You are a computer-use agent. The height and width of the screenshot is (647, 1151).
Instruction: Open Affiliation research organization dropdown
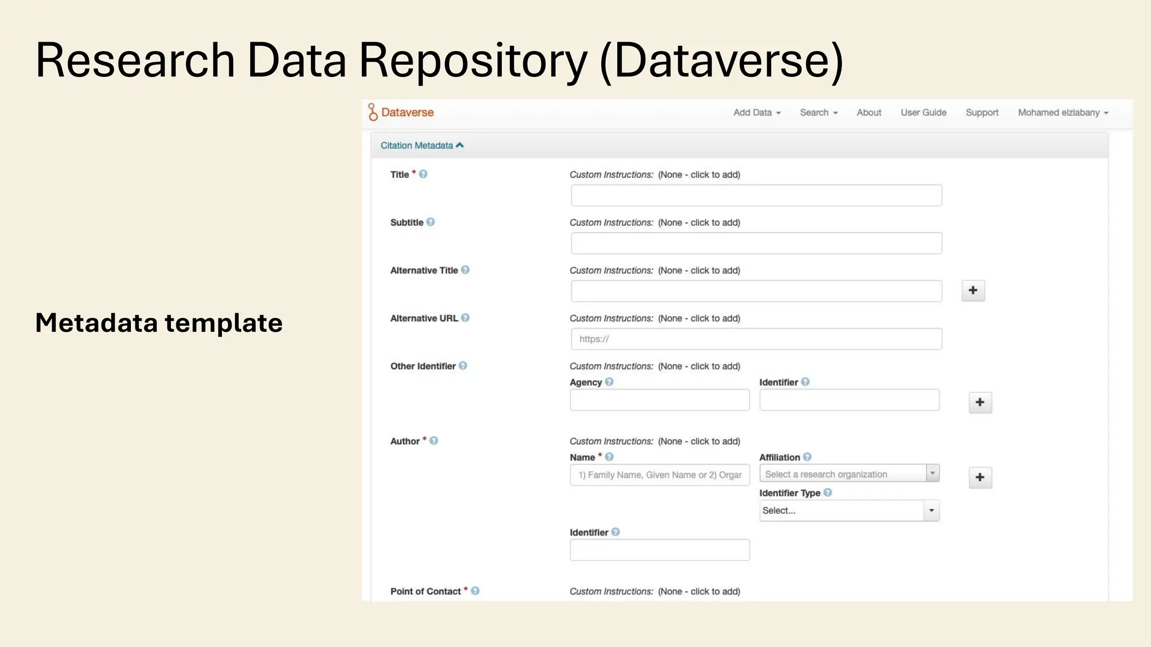tap(849, 473)
